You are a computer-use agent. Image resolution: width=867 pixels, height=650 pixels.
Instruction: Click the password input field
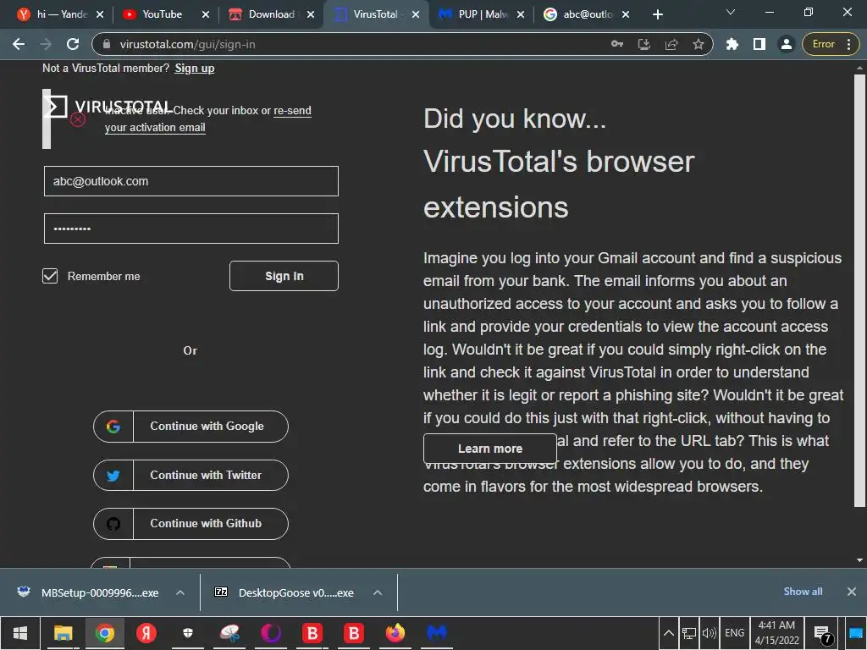(191, 229)
